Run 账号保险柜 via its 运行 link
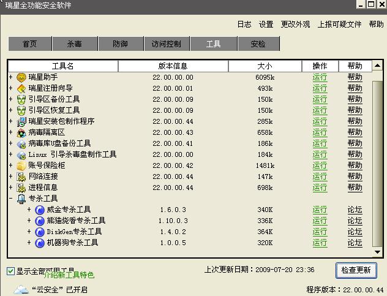This screenshot has height=296, width=387. click(x=320, y=165)
